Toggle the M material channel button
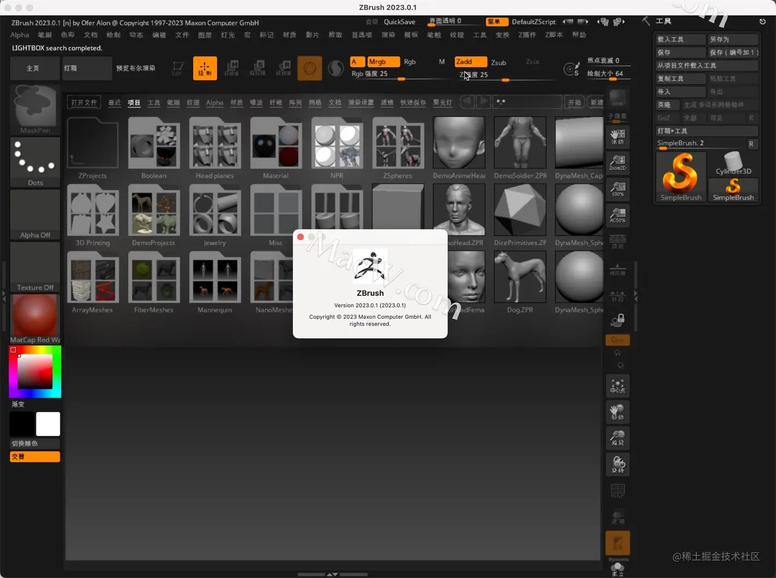This screenshot has height=578, width=776. (442, 62)
